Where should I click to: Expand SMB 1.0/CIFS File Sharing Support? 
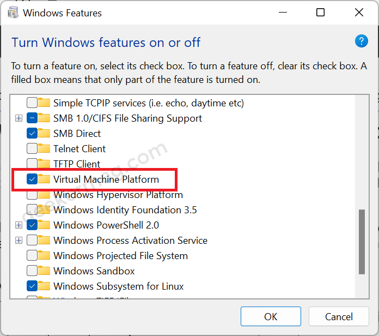(19, 118)
